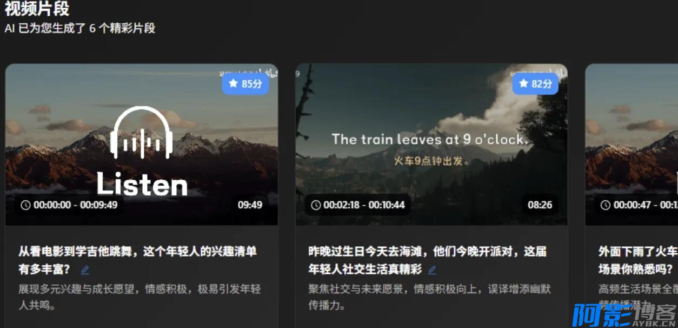Click the headphones icon in the first thumbnail

pos(142,132)
